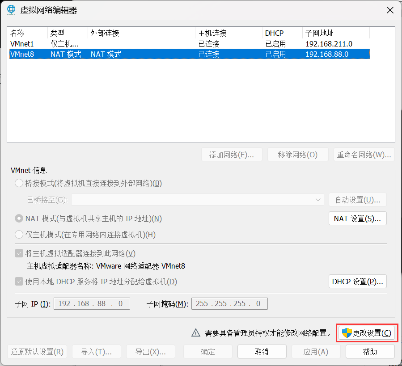Click the 类型 column header
402x366 pixels.
tap(68, 33)
